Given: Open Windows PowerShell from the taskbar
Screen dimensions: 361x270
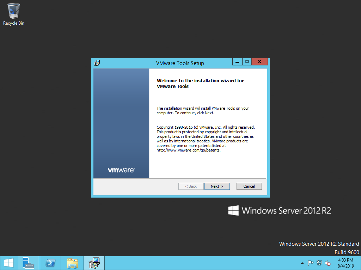Looking at the screenshot, I should pyautogui.click(x=50, y=263).
